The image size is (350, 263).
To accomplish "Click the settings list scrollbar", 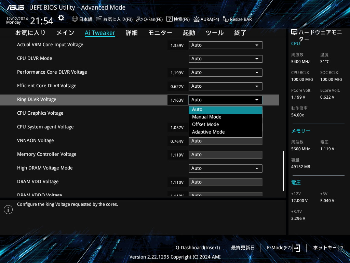I will pos(283,171).
